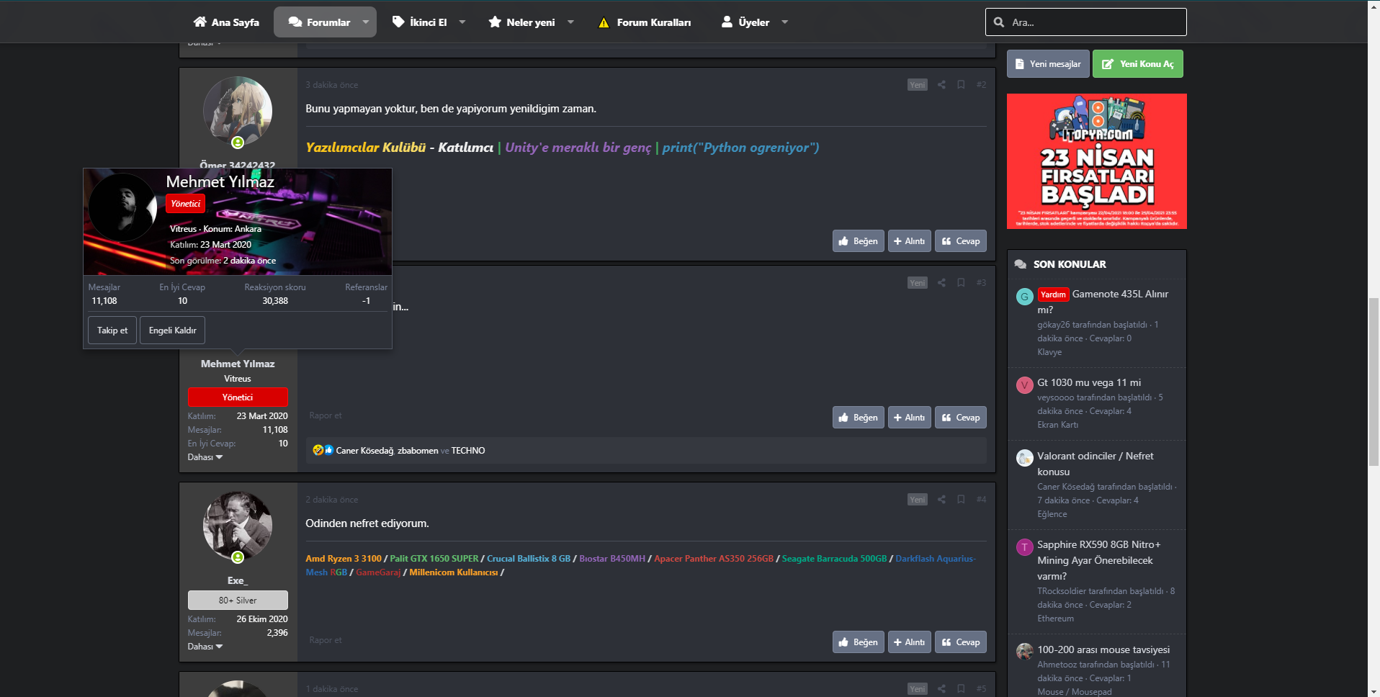
Task: Follow Mehmet Yılmaz with Takip et
Action: [x=112, y=330]
